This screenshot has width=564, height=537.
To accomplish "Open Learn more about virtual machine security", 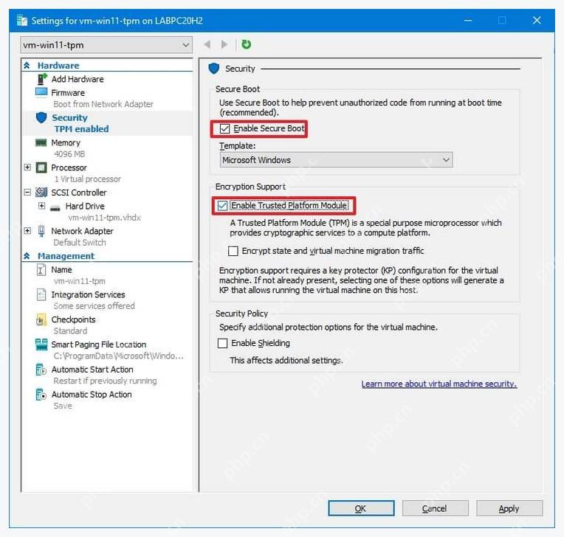I will (x=439, y=384).
